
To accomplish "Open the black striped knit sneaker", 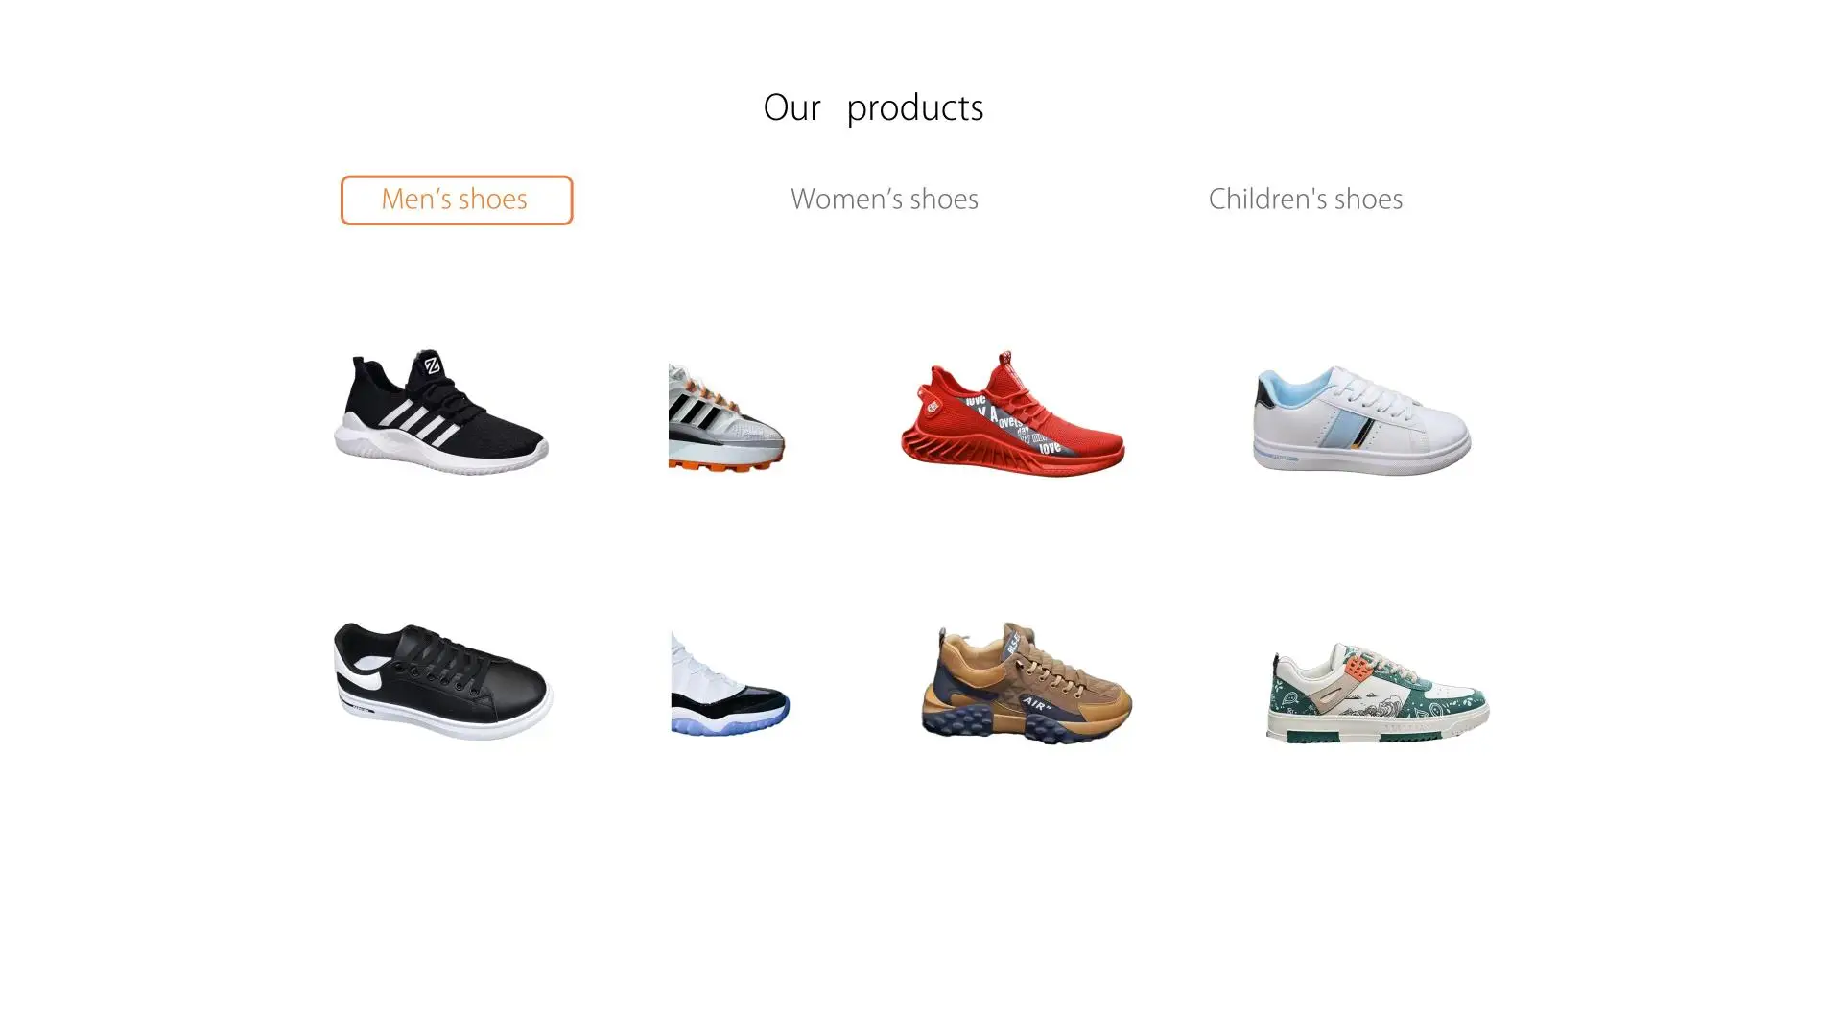I will pos(440,412).
